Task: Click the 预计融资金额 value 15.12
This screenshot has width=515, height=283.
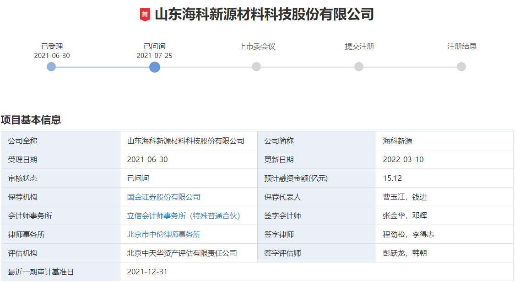Action: pos(391,178)
